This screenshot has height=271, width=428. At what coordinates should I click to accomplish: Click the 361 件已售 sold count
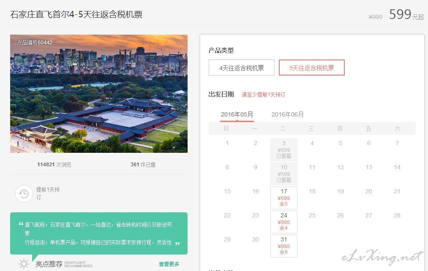pos(143,164)
